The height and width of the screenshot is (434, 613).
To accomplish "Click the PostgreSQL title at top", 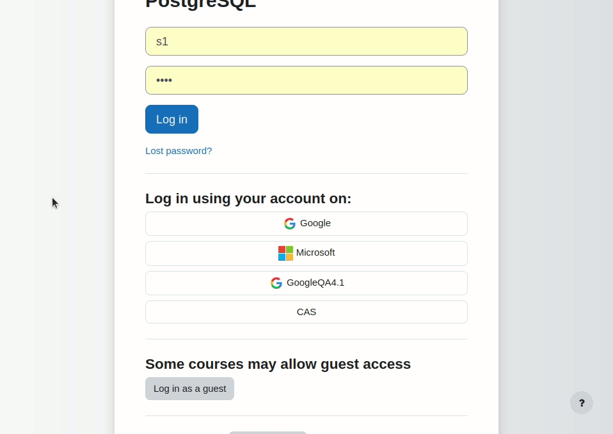I will 200,4.
